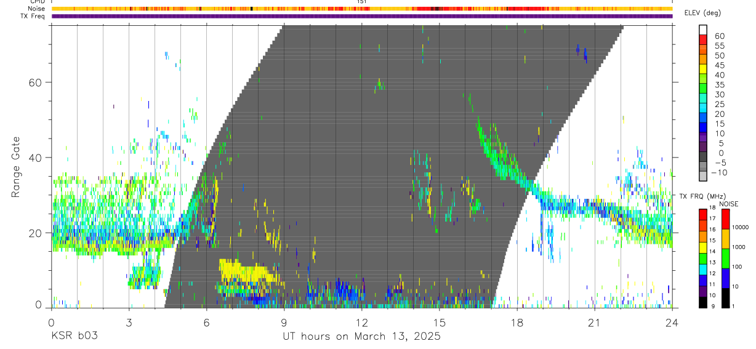This screenshot has width=756, height=349.
Task: Click the ELEV legend value 55
Action: pos(719,46)
